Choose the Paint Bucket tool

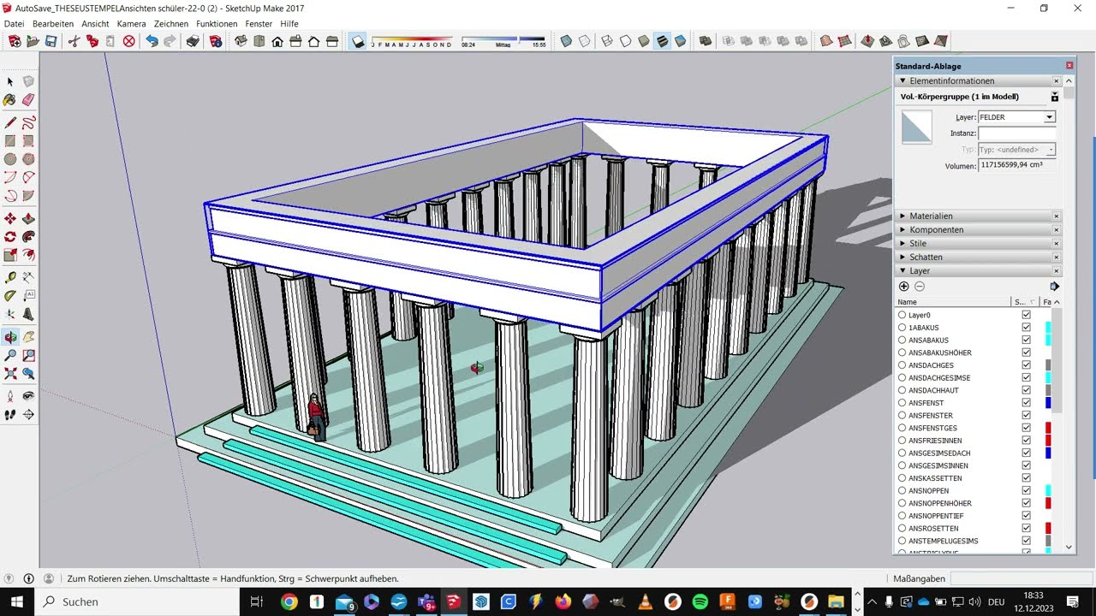10,100
